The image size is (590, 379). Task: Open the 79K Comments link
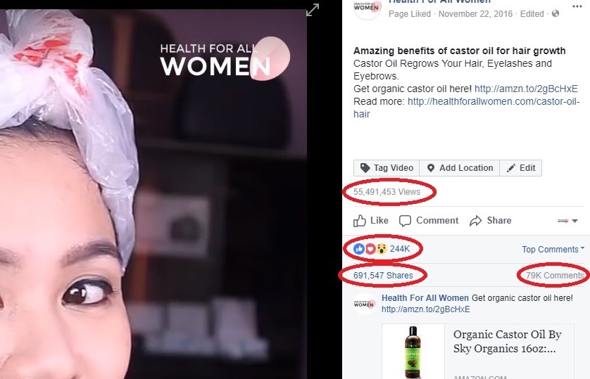click(x=555, y=276)
